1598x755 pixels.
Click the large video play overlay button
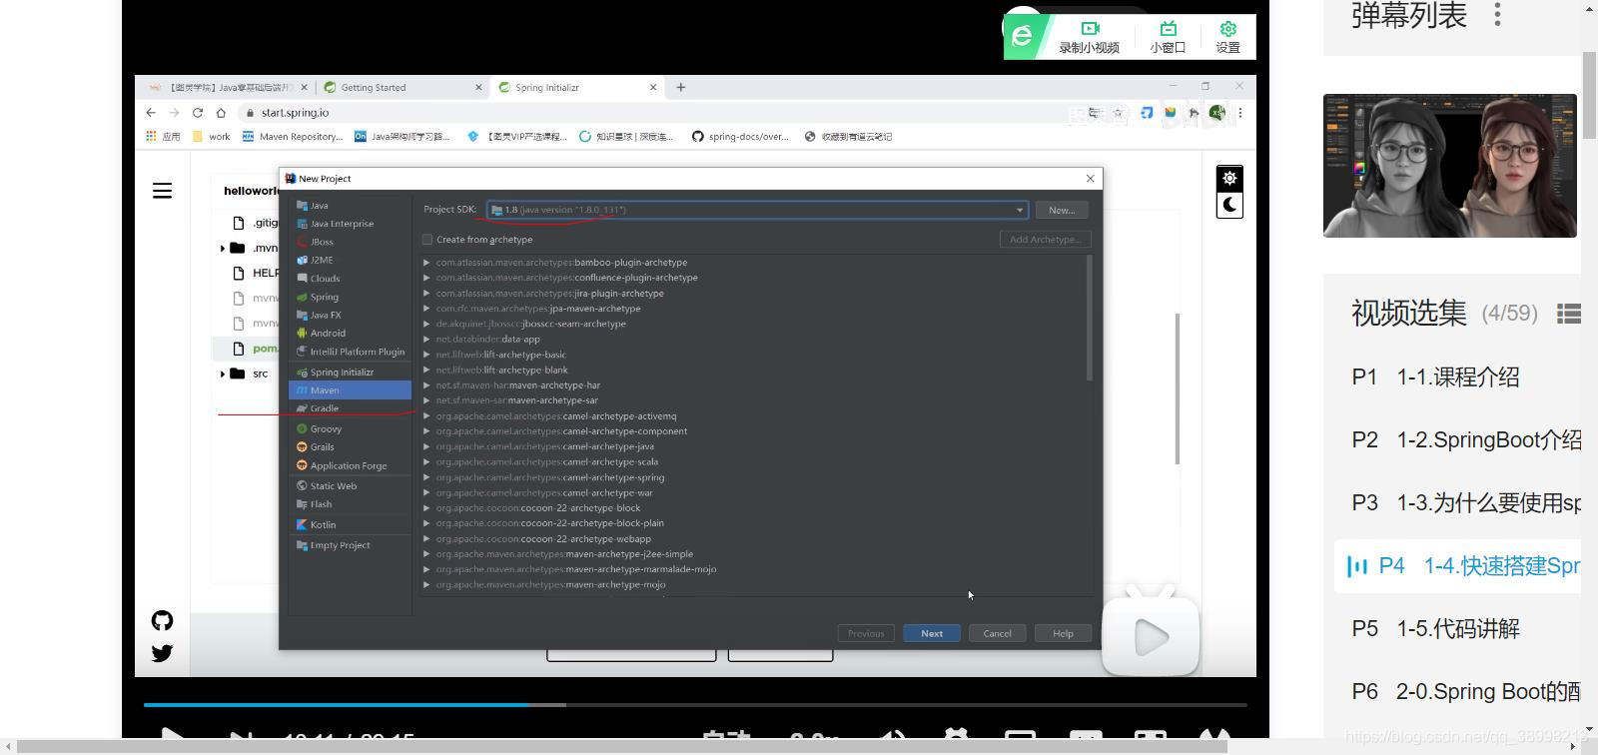(1151, 637)
